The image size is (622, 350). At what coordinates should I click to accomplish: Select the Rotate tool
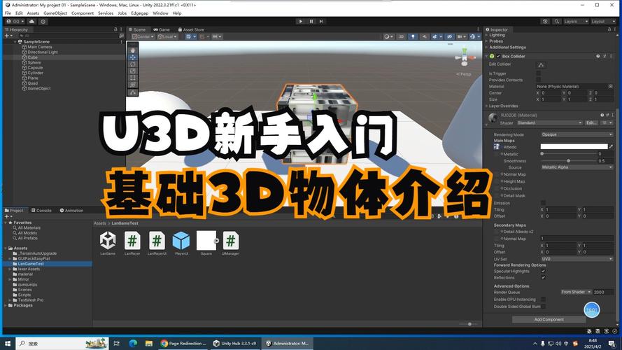(133, 64)
